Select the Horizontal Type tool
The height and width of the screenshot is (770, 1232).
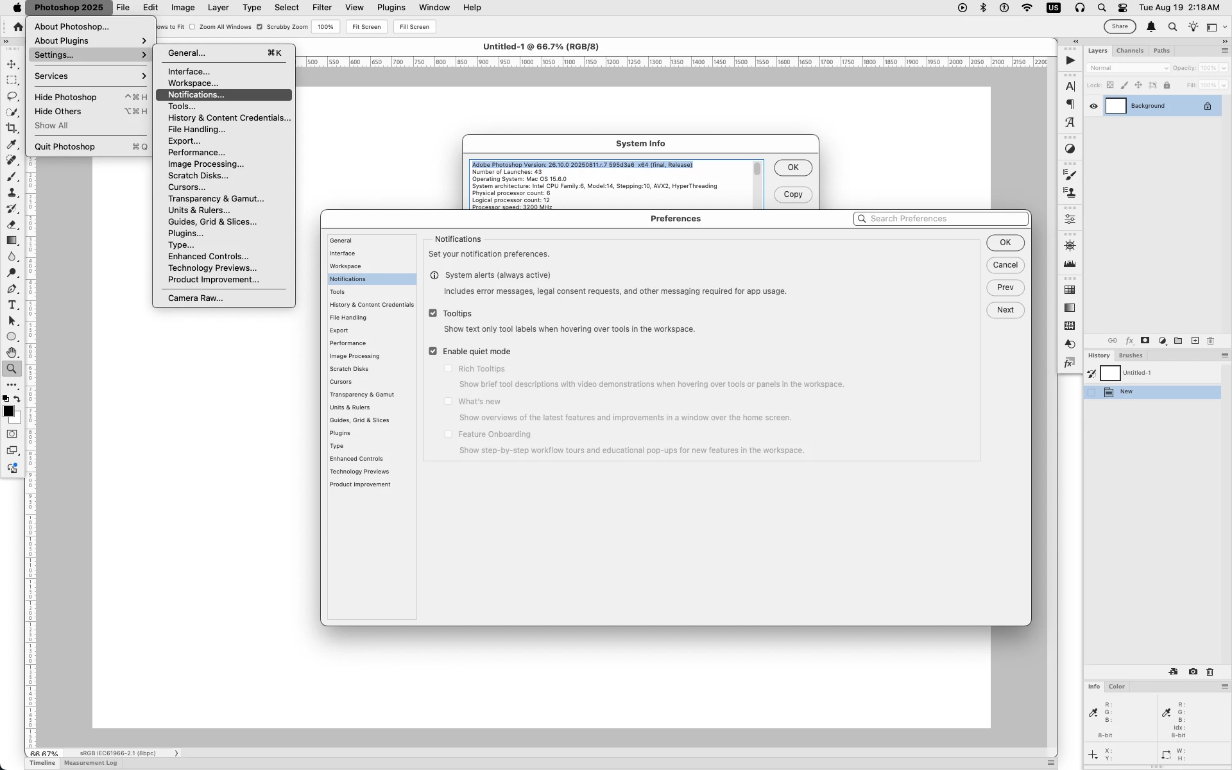click(x=12, y=305)
